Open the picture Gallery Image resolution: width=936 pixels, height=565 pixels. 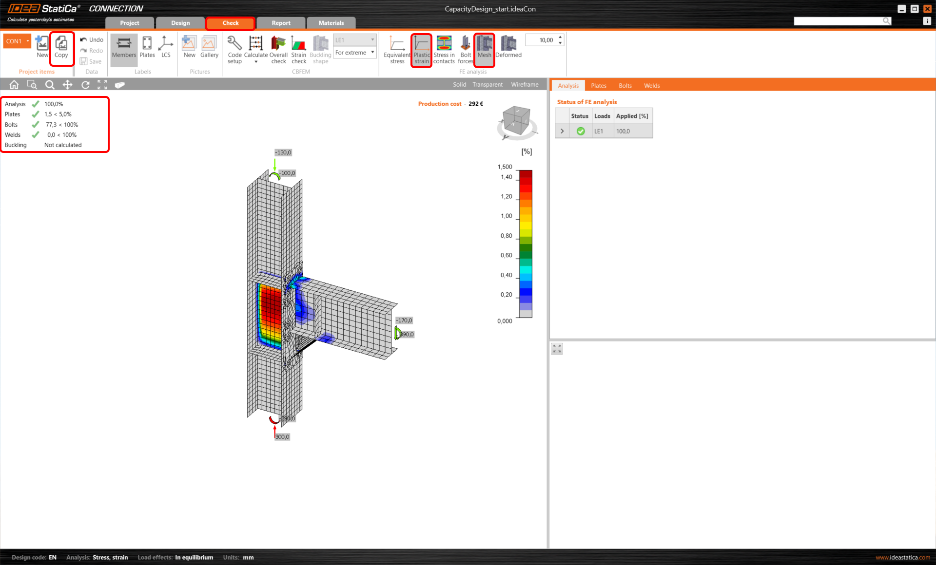tap(209, 49)
